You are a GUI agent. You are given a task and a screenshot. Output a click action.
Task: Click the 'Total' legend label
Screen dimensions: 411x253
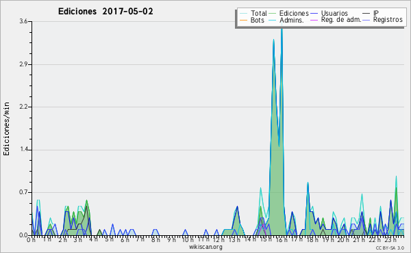258,13
